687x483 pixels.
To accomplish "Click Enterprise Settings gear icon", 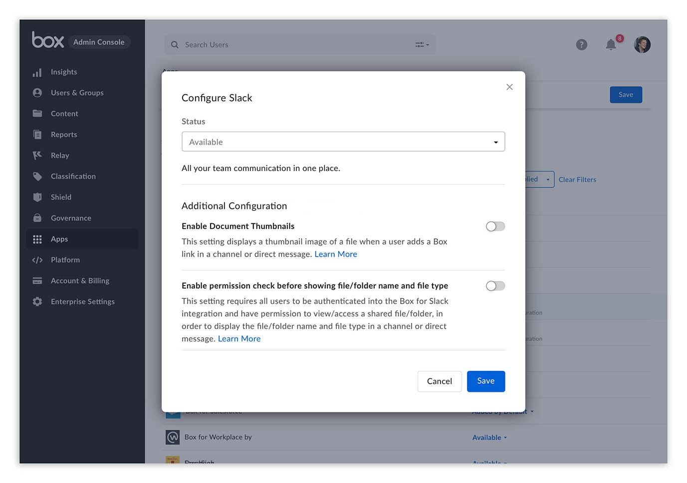I will tap(37, 302).
